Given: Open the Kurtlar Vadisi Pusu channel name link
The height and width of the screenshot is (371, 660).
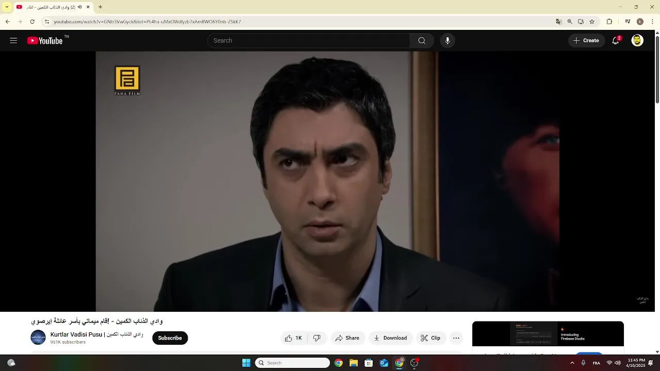Looking at the screenshot, I should coord(97,334).
